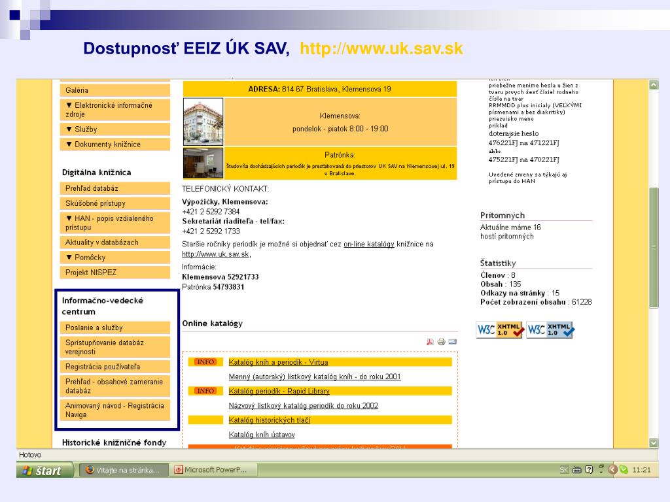This screenshot has height=502, width=670.
Task: Export page as PDF icon
Action: [430, 341]
